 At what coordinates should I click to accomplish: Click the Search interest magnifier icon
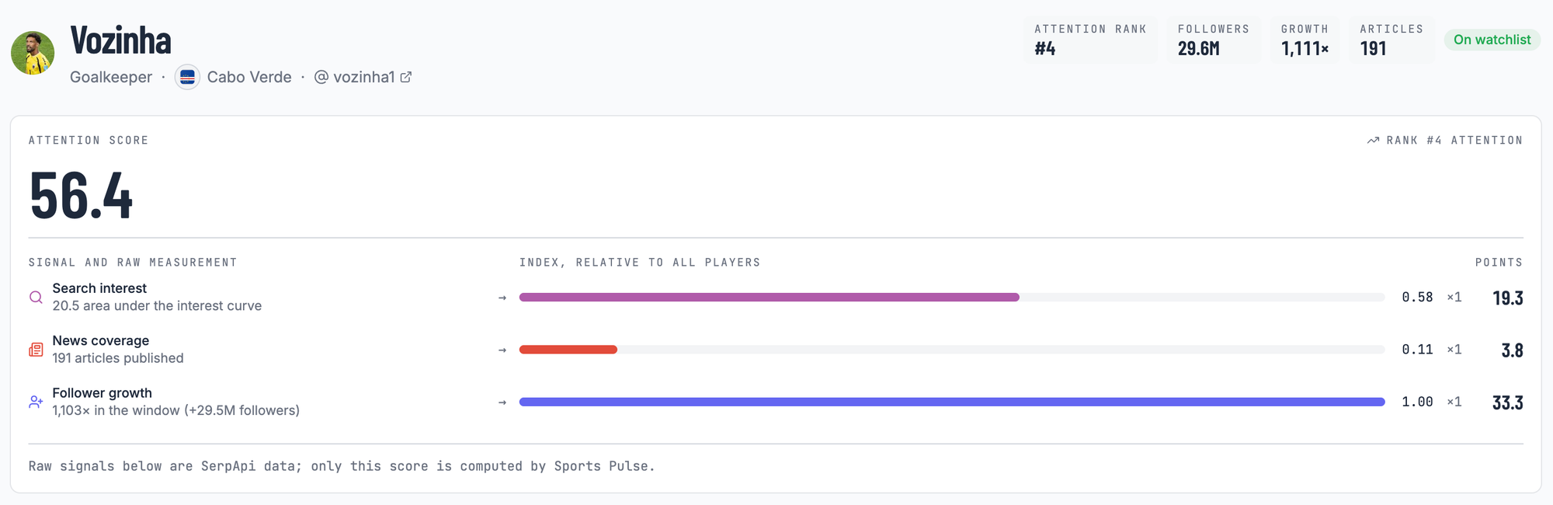tap(36, 298)
